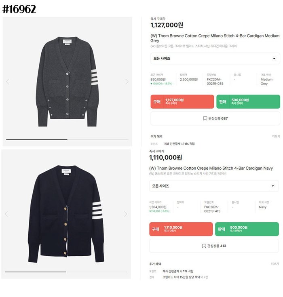Sell grey cardigan for 500,000원
283x297 pixels.
pos(248,102)
